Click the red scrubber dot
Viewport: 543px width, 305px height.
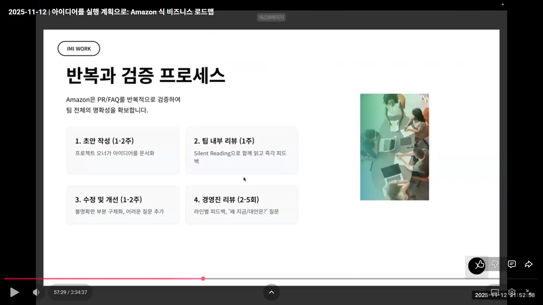[203, 279]
